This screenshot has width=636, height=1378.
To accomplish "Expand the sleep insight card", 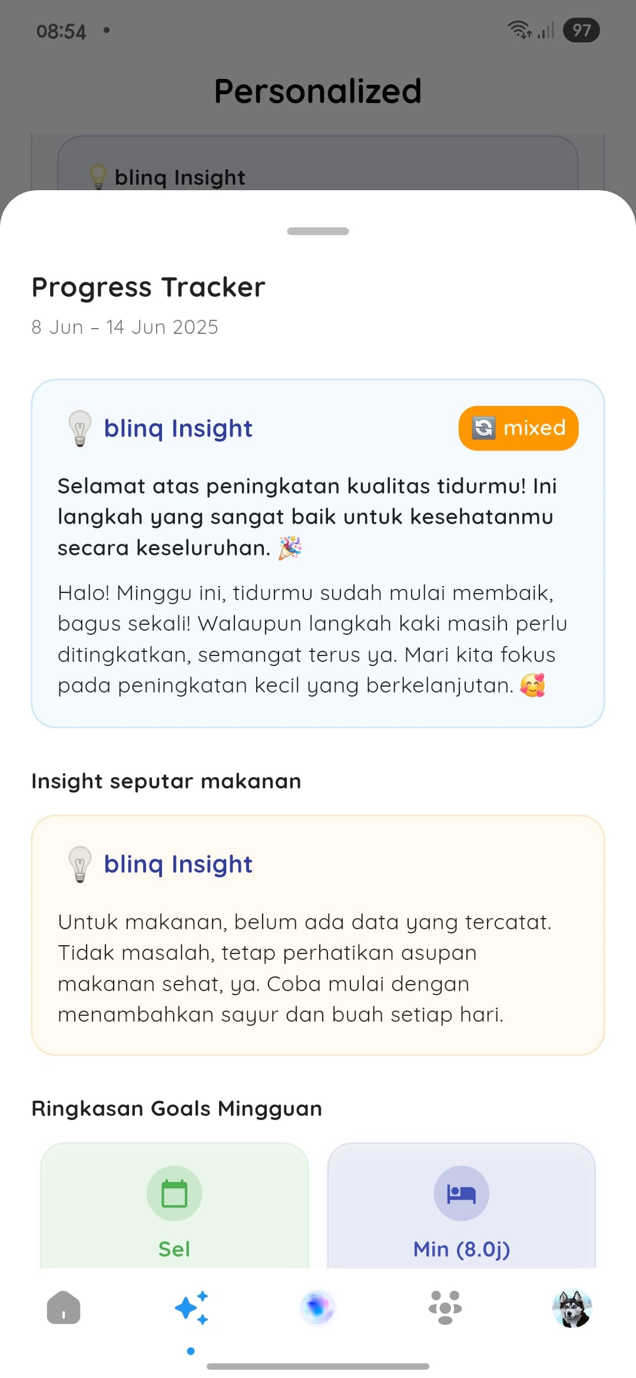I will (x=318, y=554).
